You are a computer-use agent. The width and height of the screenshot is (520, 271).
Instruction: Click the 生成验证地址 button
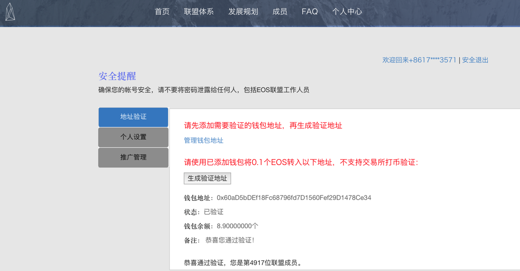click(x=207, y=178)
